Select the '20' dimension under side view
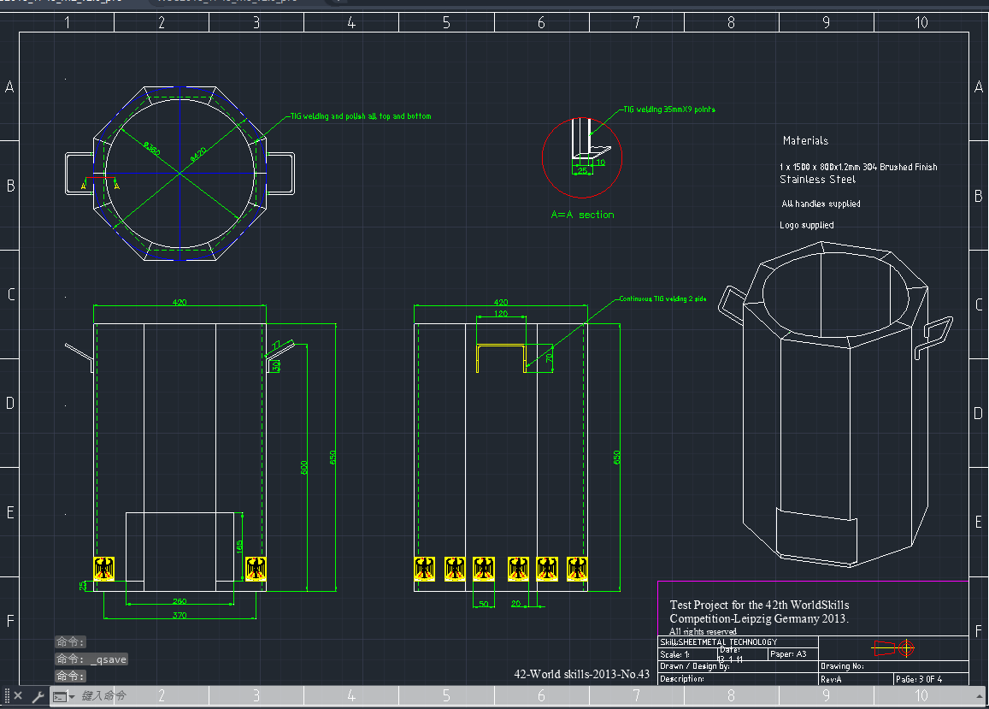This screenshot has height=709, width=989. (516, 604)
